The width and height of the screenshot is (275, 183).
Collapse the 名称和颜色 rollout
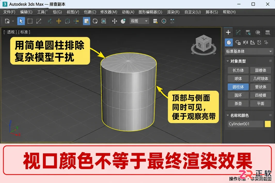[228, 115]
